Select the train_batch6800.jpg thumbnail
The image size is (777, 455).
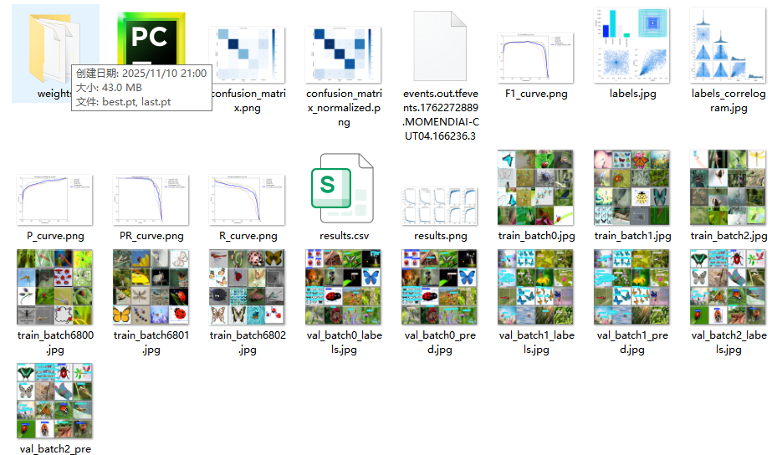(54, 287)
